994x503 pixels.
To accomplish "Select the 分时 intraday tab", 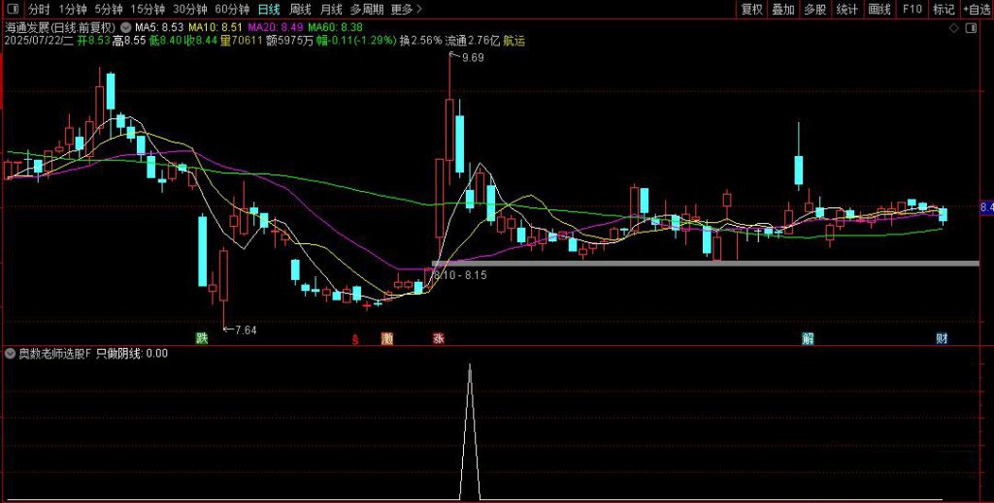I will coord(38,9).
